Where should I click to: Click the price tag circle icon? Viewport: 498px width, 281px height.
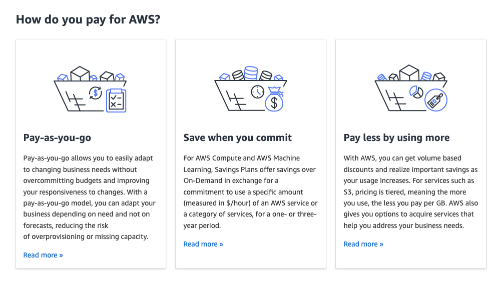436,100
